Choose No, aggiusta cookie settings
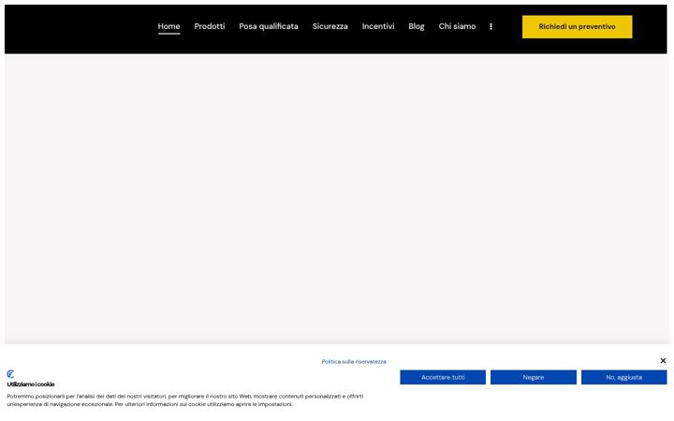Screen dimensions: 674x421 pos(623,377)
